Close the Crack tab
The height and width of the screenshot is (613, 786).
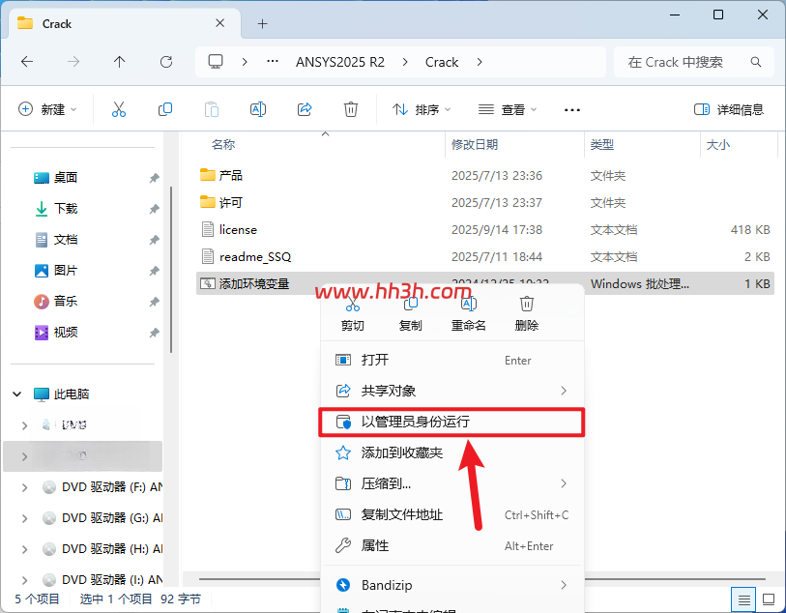[x=219, y=23]
